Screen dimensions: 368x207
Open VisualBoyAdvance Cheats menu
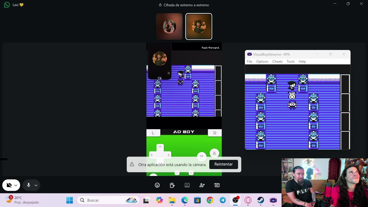tap(277, 62)
